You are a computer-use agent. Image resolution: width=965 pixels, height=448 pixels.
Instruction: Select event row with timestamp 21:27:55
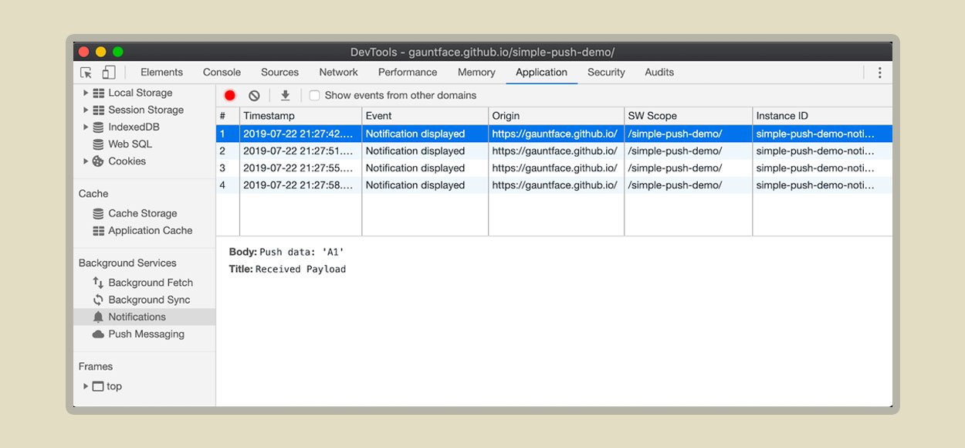554,168
